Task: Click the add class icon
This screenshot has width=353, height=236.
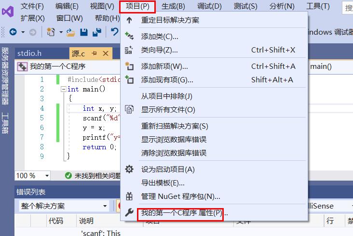Action: click(x=129, y=36)
